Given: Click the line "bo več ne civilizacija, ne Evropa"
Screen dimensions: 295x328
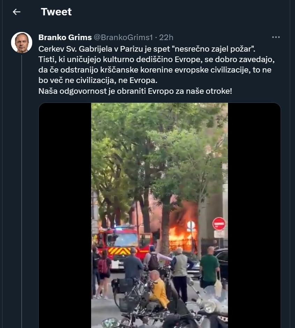Looking at the screenshot, I should pyautogui.click(x=98, y=81).
